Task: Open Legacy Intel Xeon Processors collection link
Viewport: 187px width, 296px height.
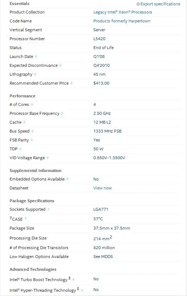Action: click(122, 12)
